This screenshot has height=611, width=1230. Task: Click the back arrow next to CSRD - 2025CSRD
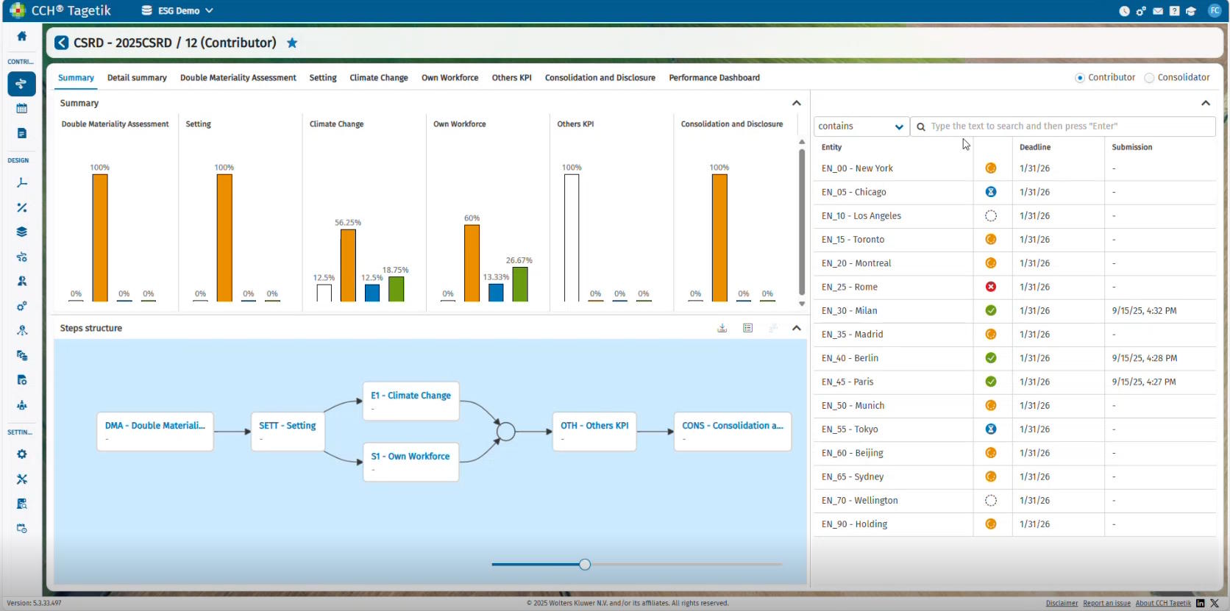click(x=62, y=43)
